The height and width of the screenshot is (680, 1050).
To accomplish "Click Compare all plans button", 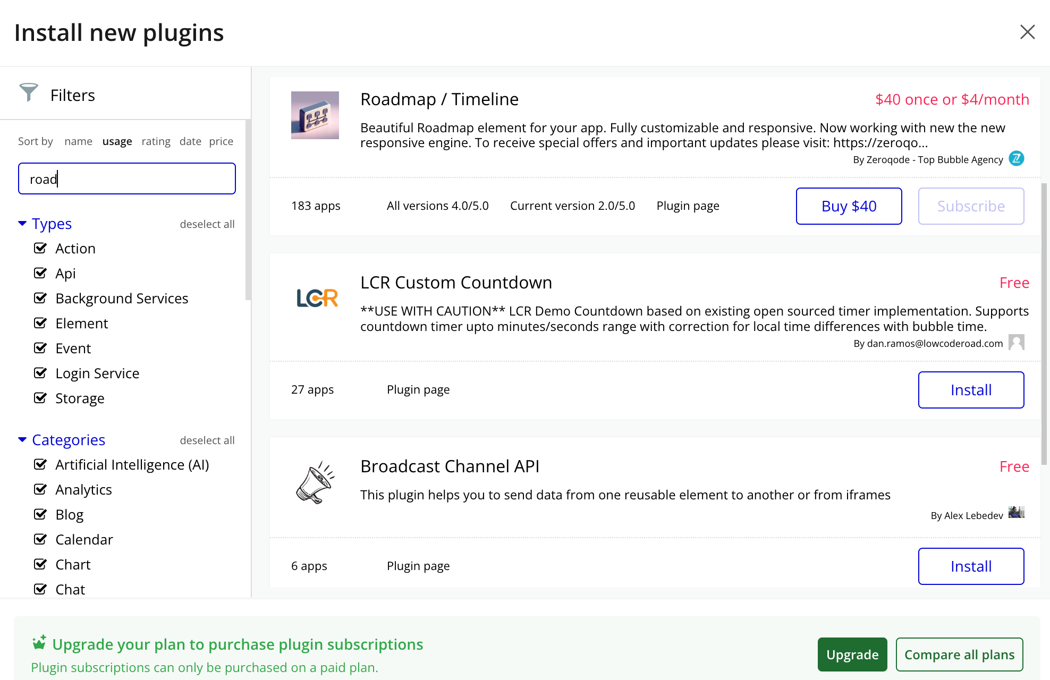I will [960, 654].
